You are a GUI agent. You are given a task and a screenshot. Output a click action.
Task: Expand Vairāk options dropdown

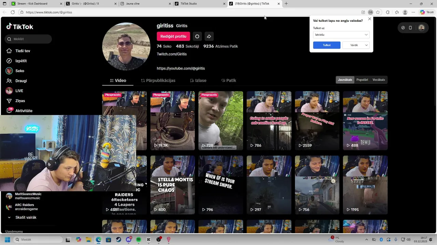point(356,45)
